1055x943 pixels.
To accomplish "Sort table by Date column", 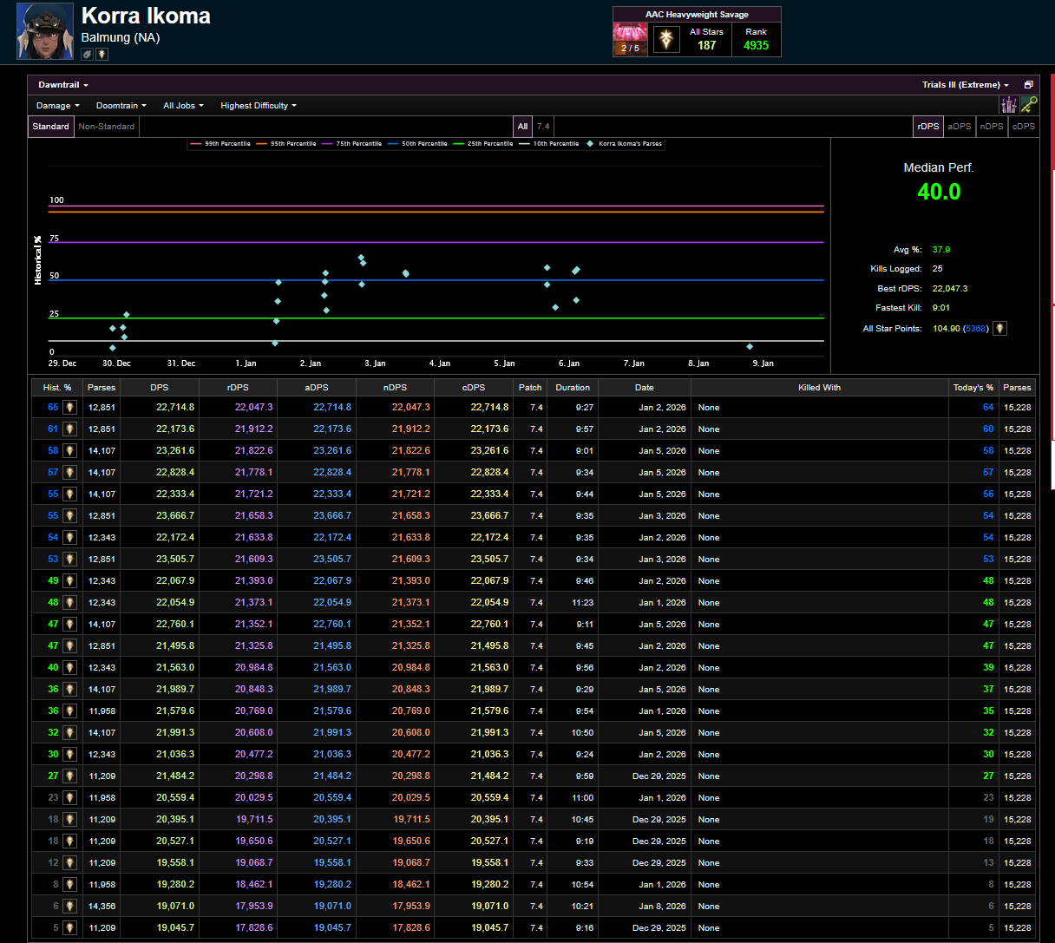I will pyautogui.click(x=645, y=388).
